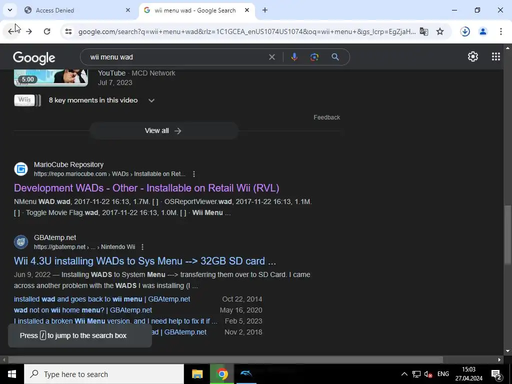Open Development WADs - Other result link
The image size is (512, 384).
146,188
